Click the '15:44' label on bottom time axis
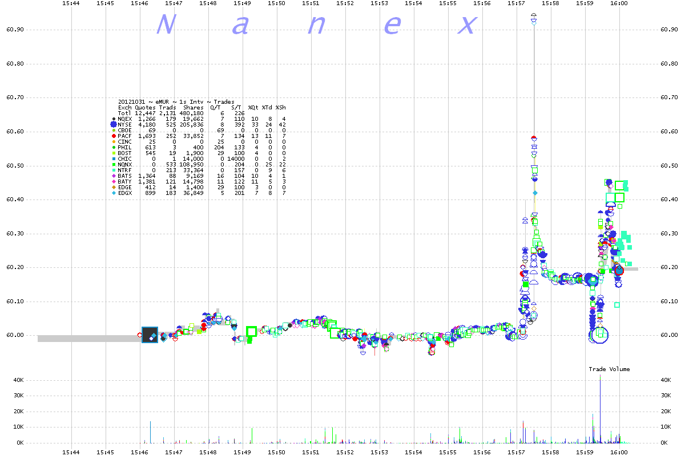This screenshot has width=685, height=456. [x=71, y=451]
